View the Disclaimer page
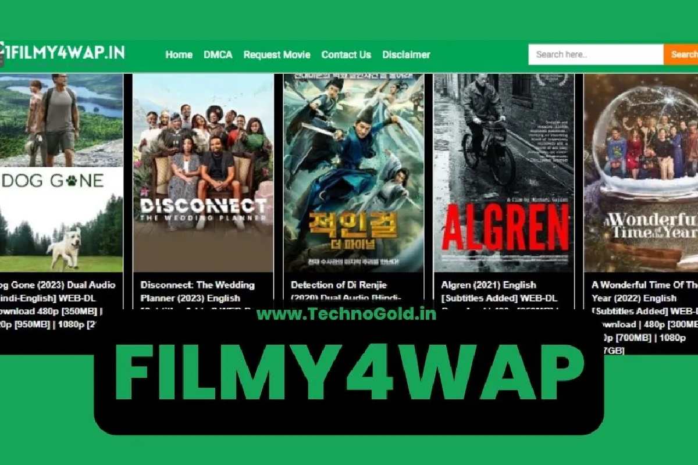Viewport: 698px width, 465px height. [x=406, y=55]
